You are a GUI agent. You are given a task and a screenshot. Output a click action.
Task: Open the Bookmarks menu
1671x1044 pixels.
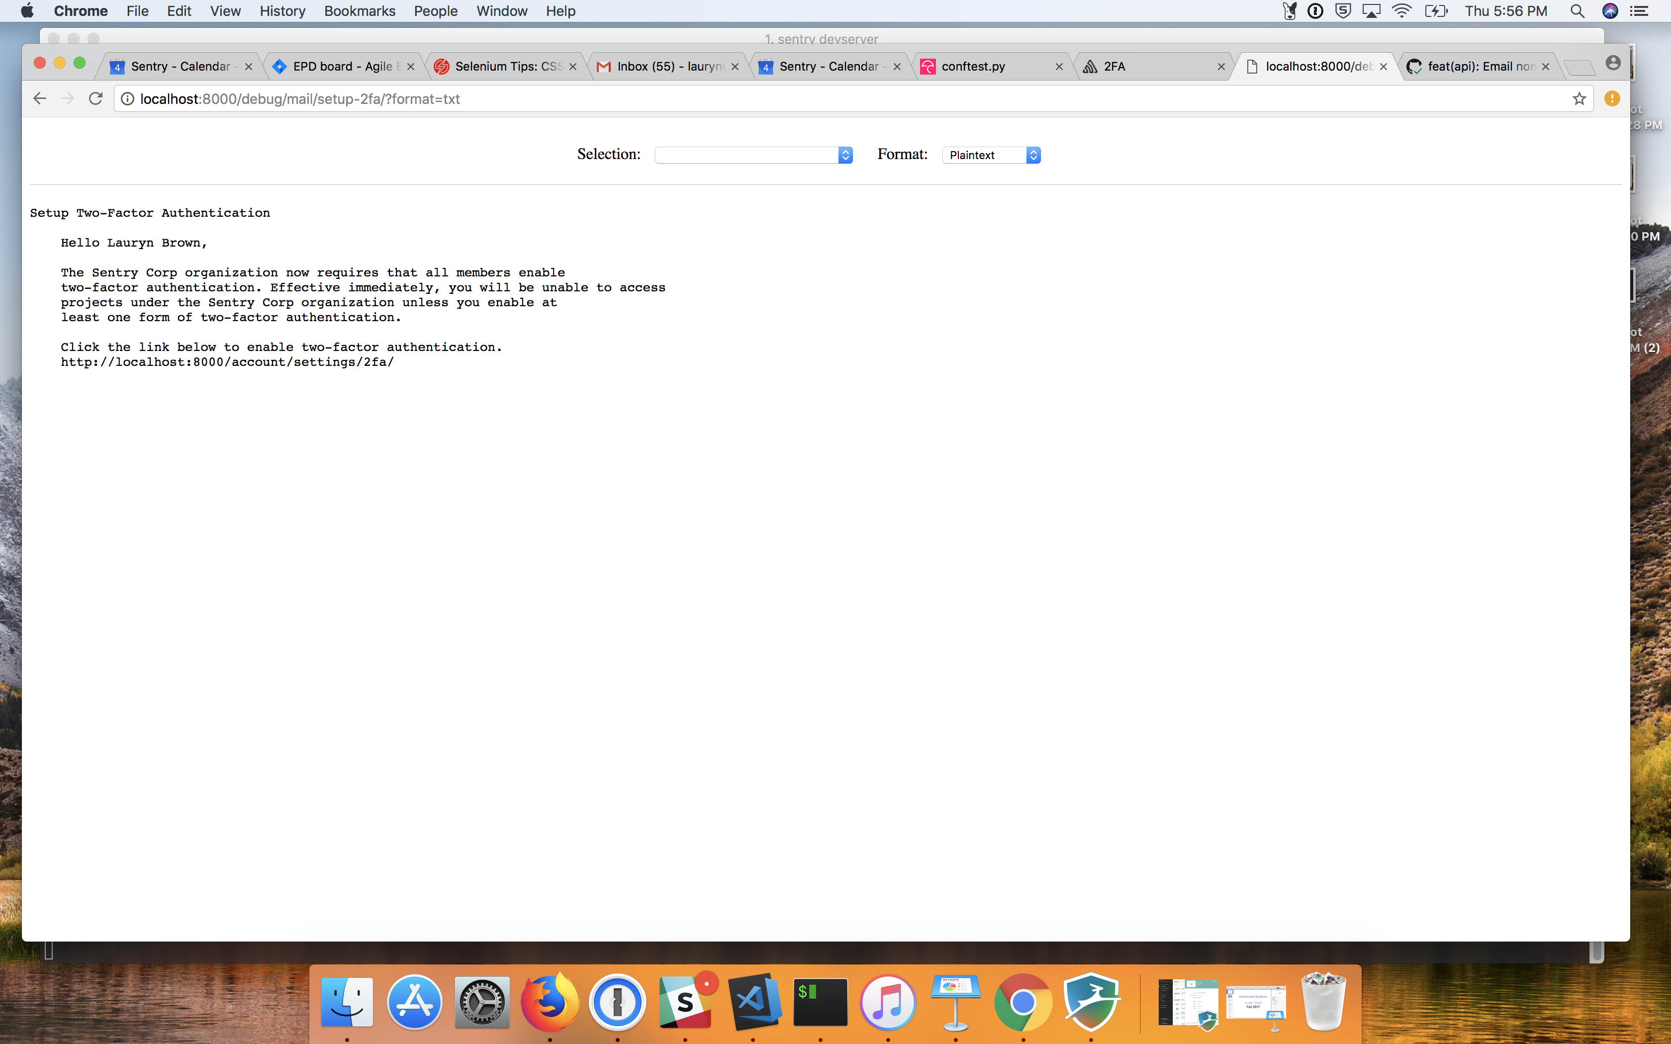coord(359,11)
